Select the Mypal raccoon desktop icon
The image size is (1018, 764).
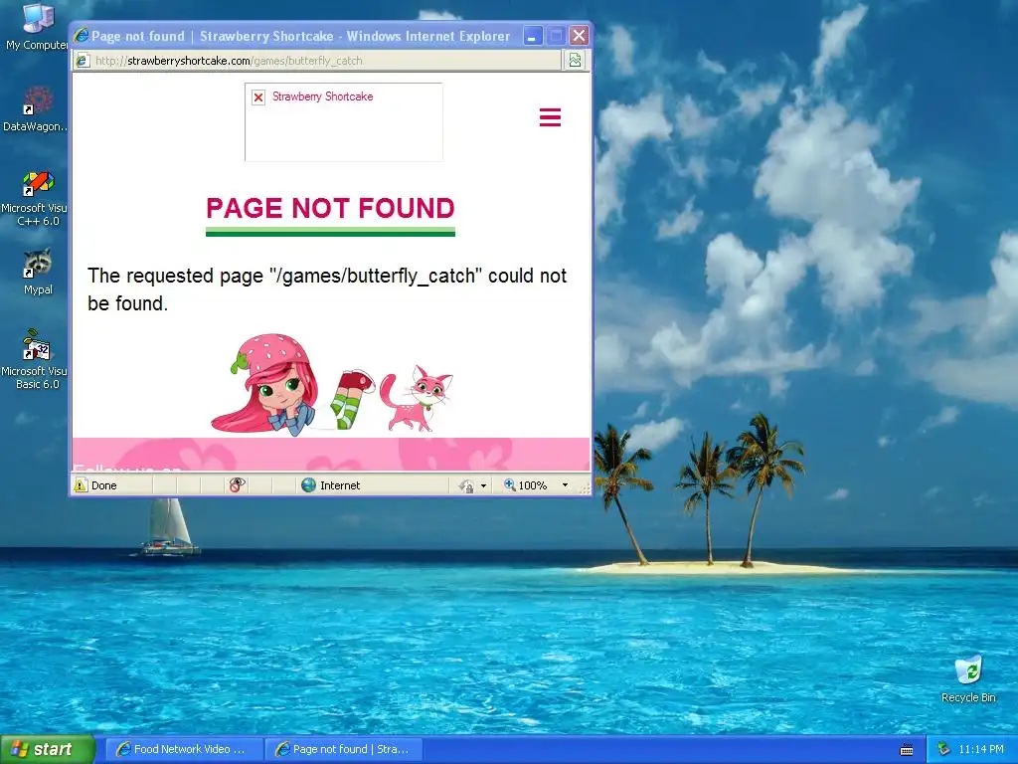[38, 271]
